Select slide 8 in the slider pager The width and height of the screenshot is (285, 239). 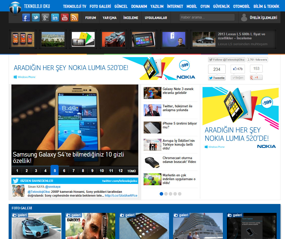click(83, 171)
